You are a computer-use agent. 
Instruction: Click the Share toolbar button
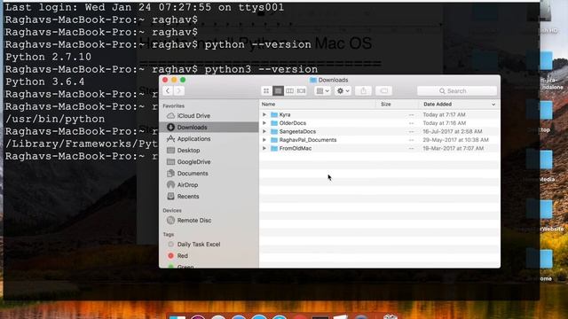tap(363, 90)
